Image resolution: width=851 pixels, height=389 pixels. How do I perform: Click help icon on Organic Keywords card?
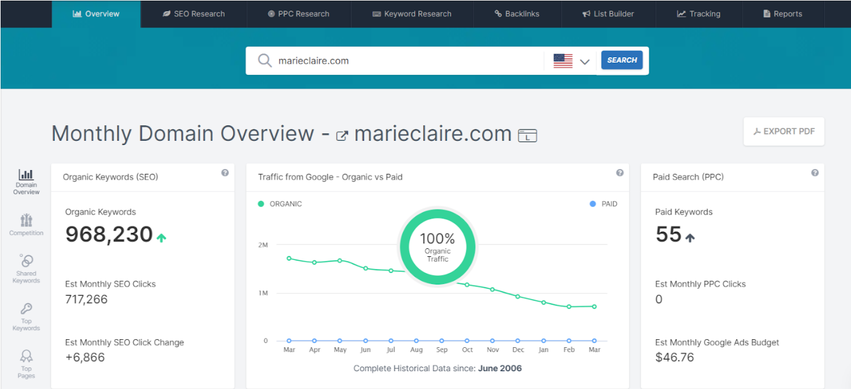(225, 173)
